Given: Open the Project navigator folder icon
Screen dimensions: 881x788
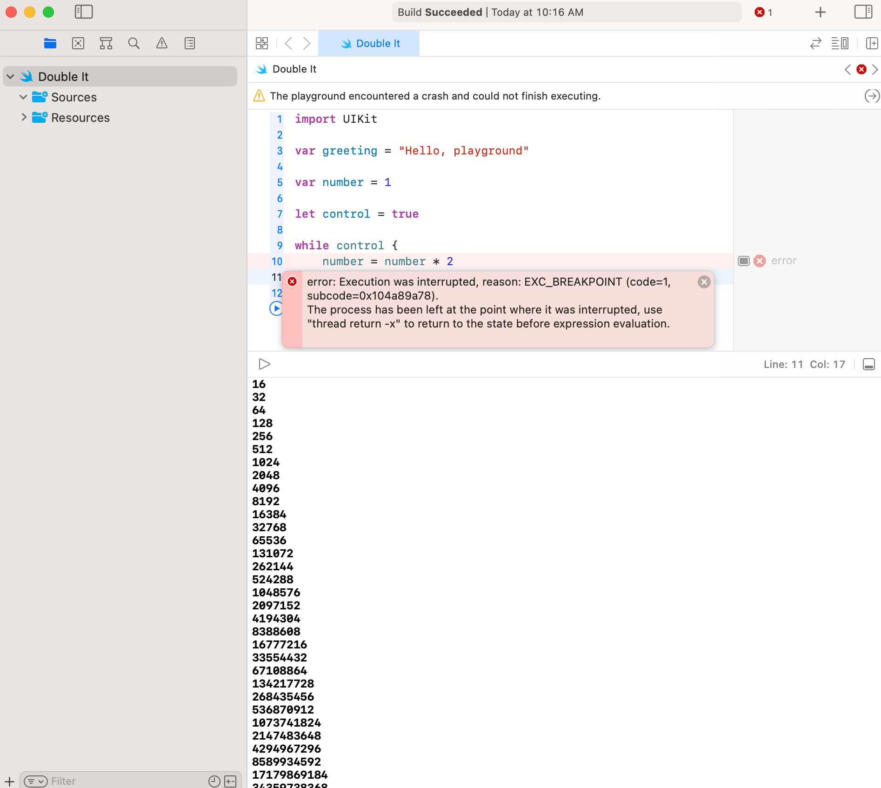Looking at the screenshot, I should 50,43.
